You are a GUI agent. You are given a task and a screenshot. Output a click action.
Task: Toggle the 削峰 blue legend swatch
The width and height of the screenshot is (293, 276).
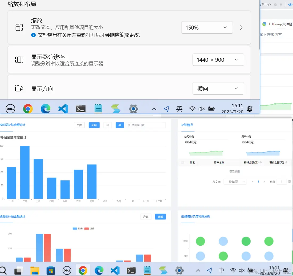click(x=75, y=229)
